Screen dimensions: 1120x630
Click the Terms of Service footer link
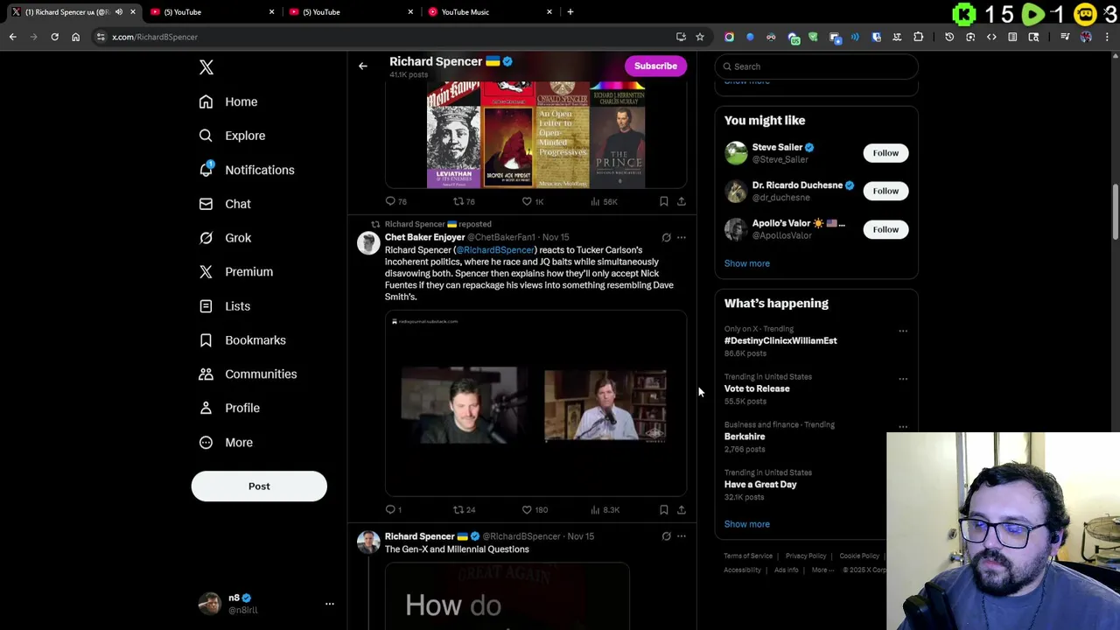748,556
